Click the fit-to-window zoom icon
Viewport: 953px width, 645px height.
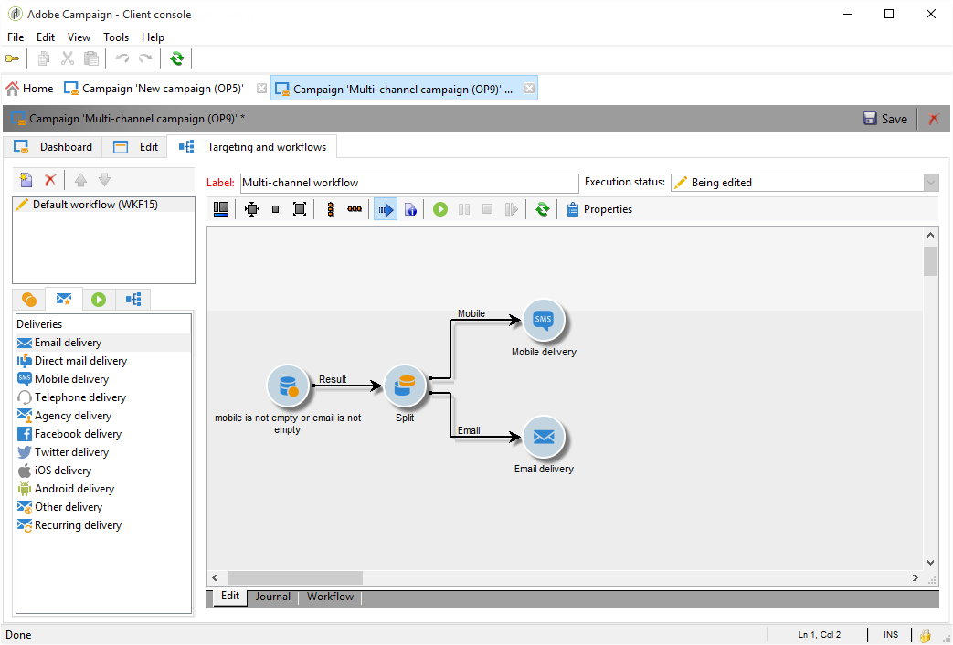[x=300, y=210]
